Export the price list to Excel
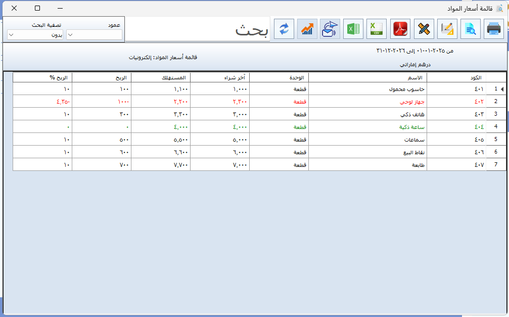 click(353, 29)
